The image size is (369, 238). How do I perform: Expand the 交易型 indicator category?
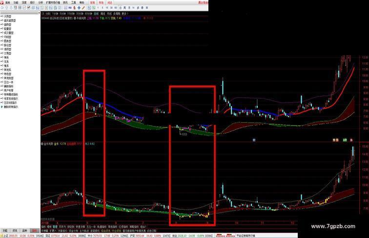pos(7,53)
